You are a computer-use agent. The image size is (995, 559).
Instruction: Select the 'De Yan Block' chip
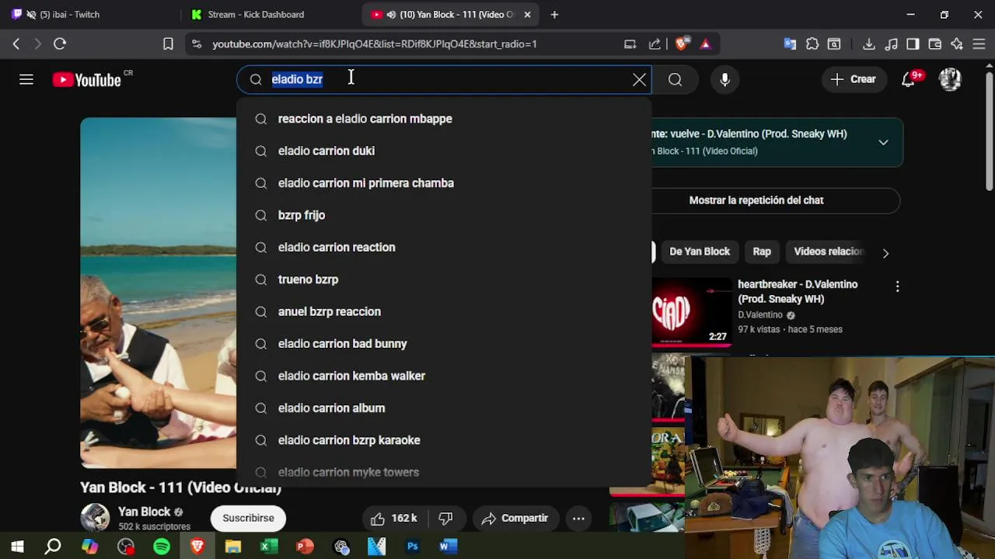point(700,252)
